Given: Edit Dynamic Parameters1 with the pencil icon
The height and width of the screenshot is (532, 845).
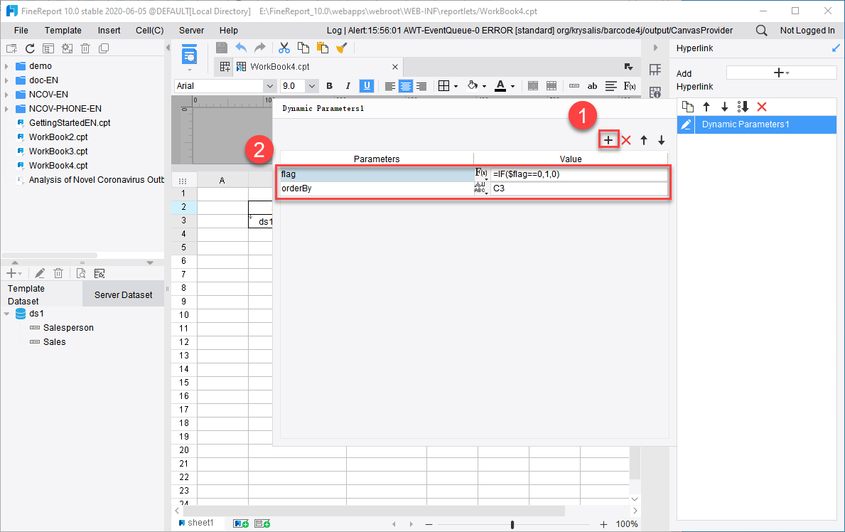Looking at the screenshot, I should point(686,124).
